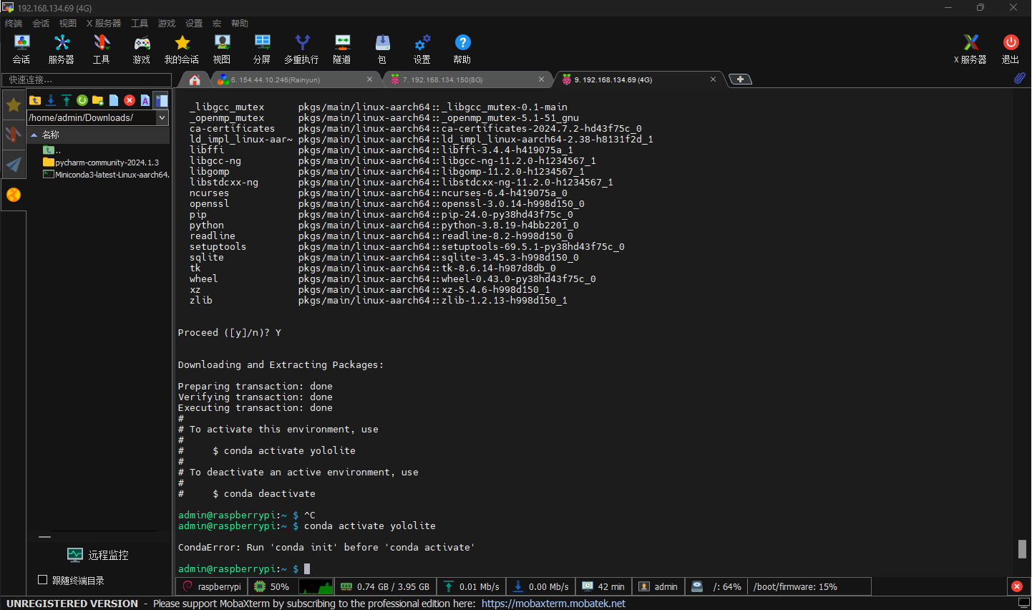Select the '..' parent directory row
1032x610 pixels.
(x=52, y=150)
